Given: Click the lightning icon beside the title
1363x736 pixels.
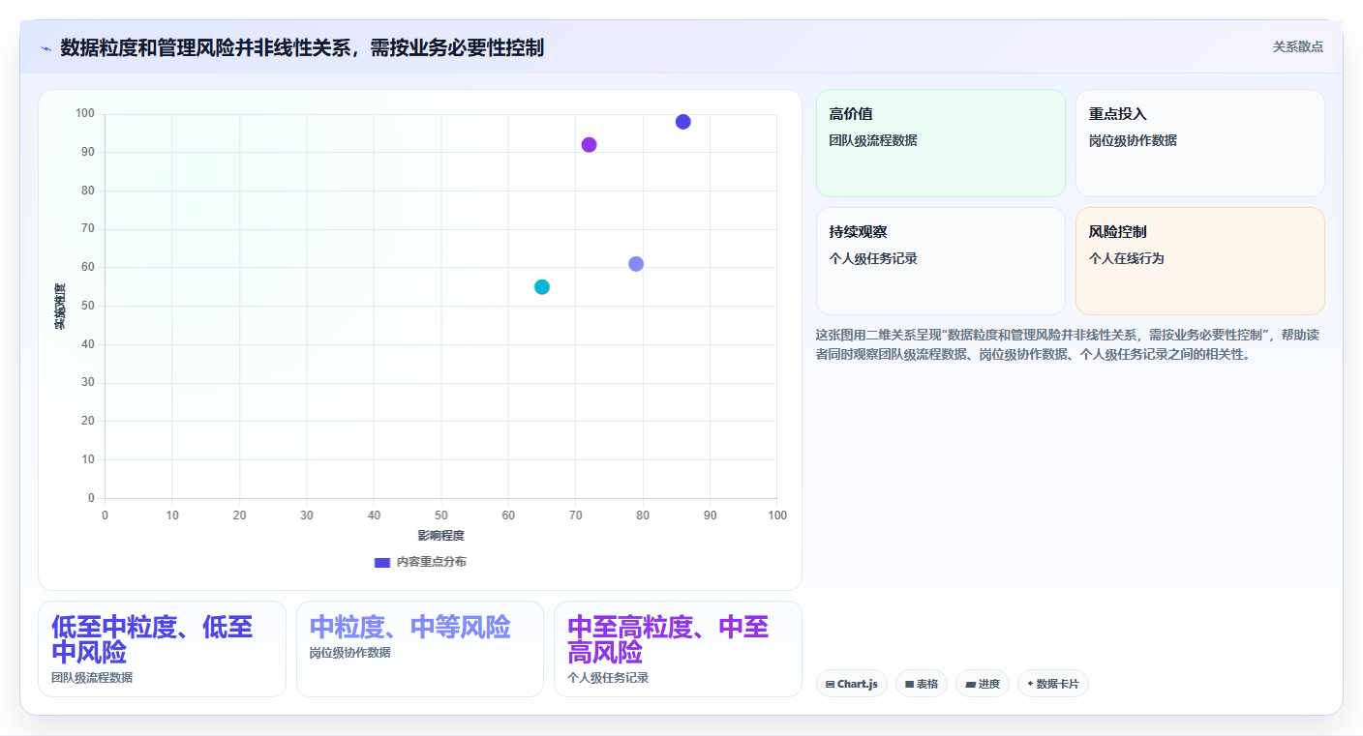Looking at the screenshot, I should [45, 47].
